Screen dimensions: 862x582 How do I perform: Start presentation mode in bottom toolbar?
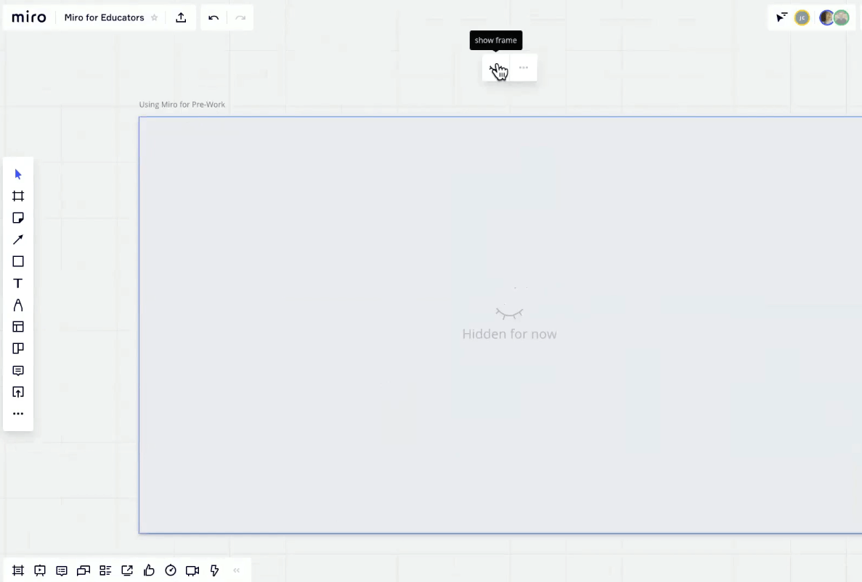(x=40, y=570)
